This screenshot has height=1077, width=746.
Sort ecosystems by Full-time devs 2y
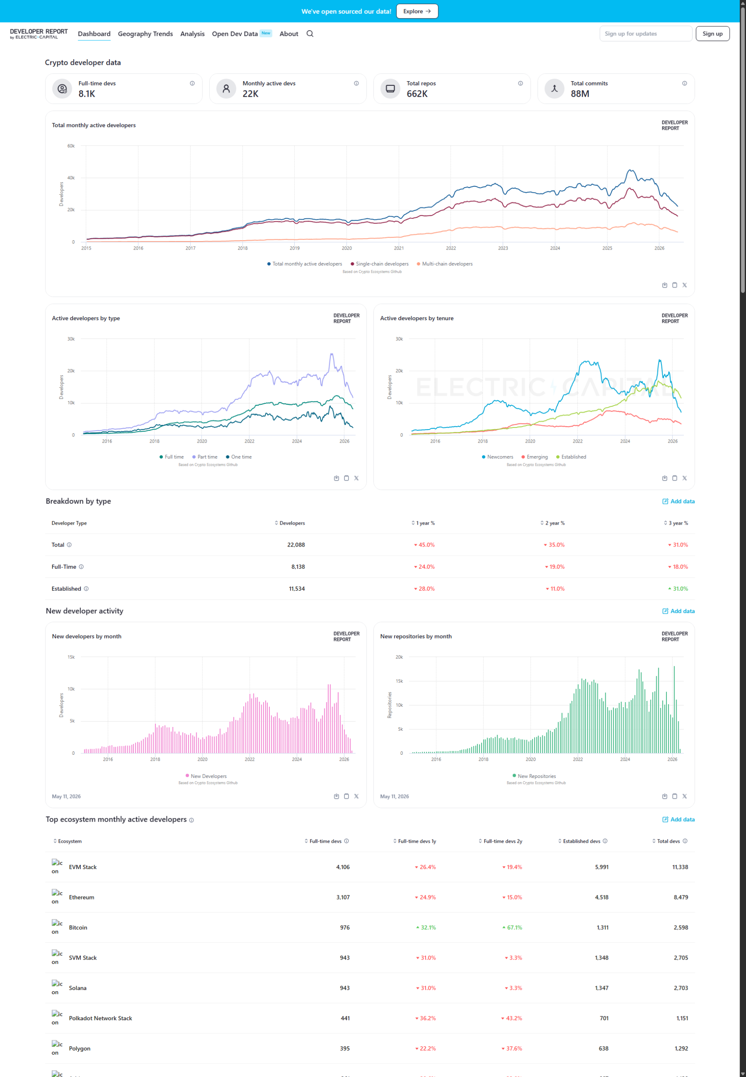pos(500,841)
